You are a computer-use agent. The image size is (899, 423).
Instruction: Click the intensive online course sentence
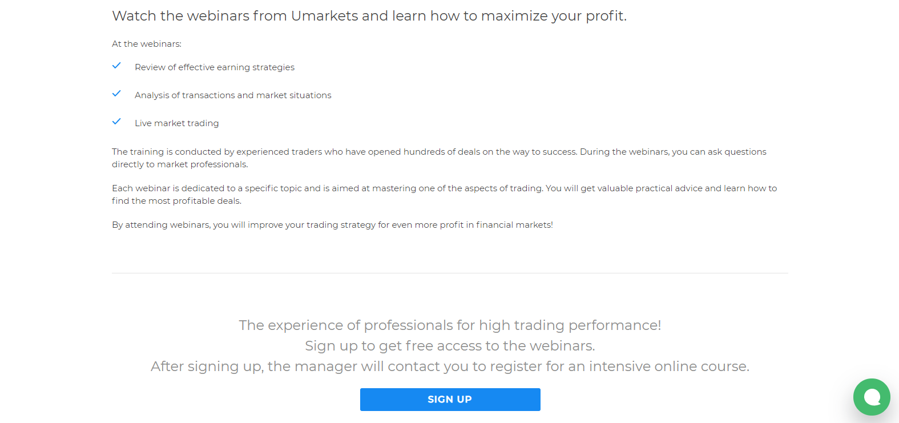coord(450,366)
